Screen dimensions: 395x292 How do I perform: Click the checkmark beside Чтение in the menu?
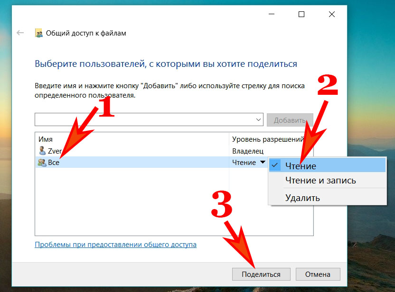[x=274, y=166]
